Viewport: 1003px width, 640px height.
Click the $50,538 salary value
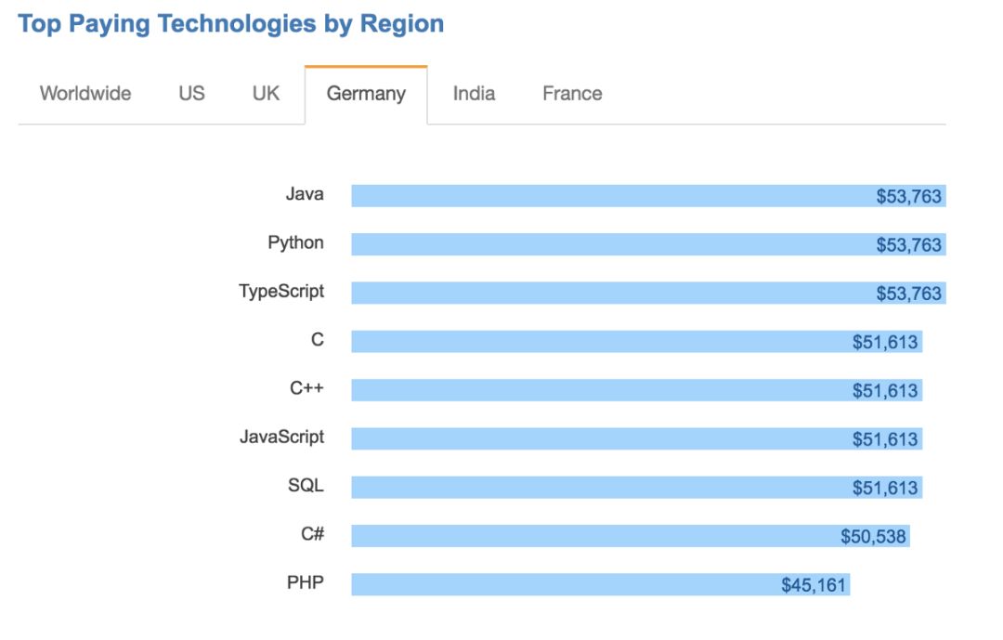(x=873, y=536)
